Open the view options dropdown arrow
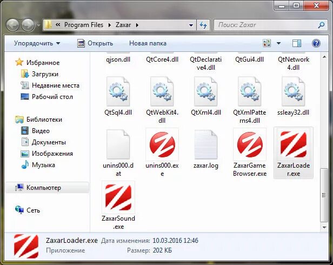This screenshot has width=333, height=265. point(278,43)
